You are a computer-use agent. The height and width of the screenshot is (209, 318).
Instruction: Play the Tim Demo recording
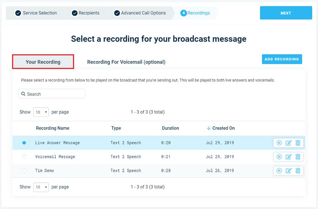(279, 171)
